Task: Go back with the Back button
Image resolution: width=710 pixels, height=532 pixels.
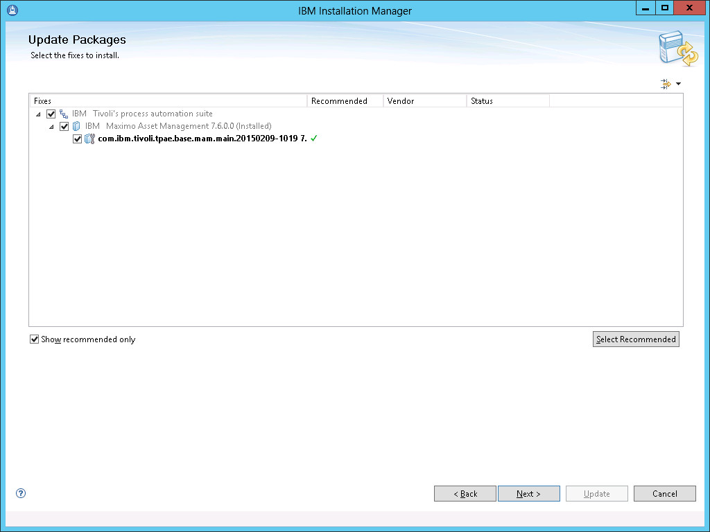Action: [x=465, y=493]
